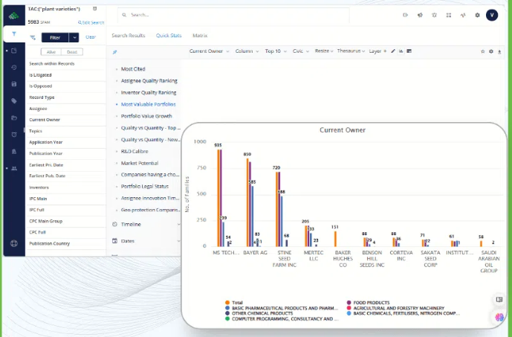Open the globe icon at sidebar bottom

click(14, 243)
